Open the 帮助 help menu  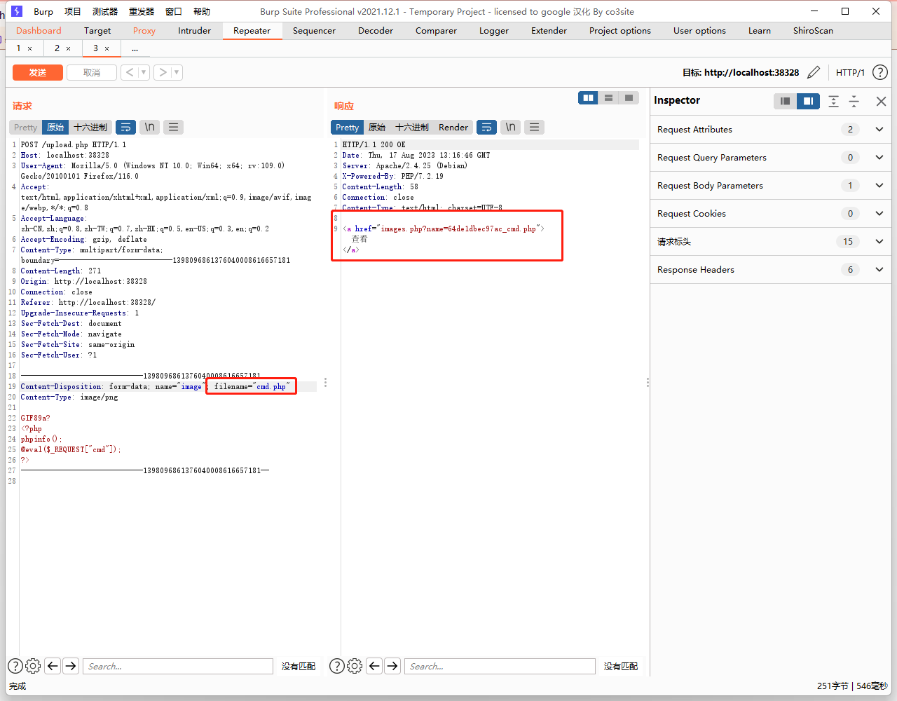tap(202, 11)
